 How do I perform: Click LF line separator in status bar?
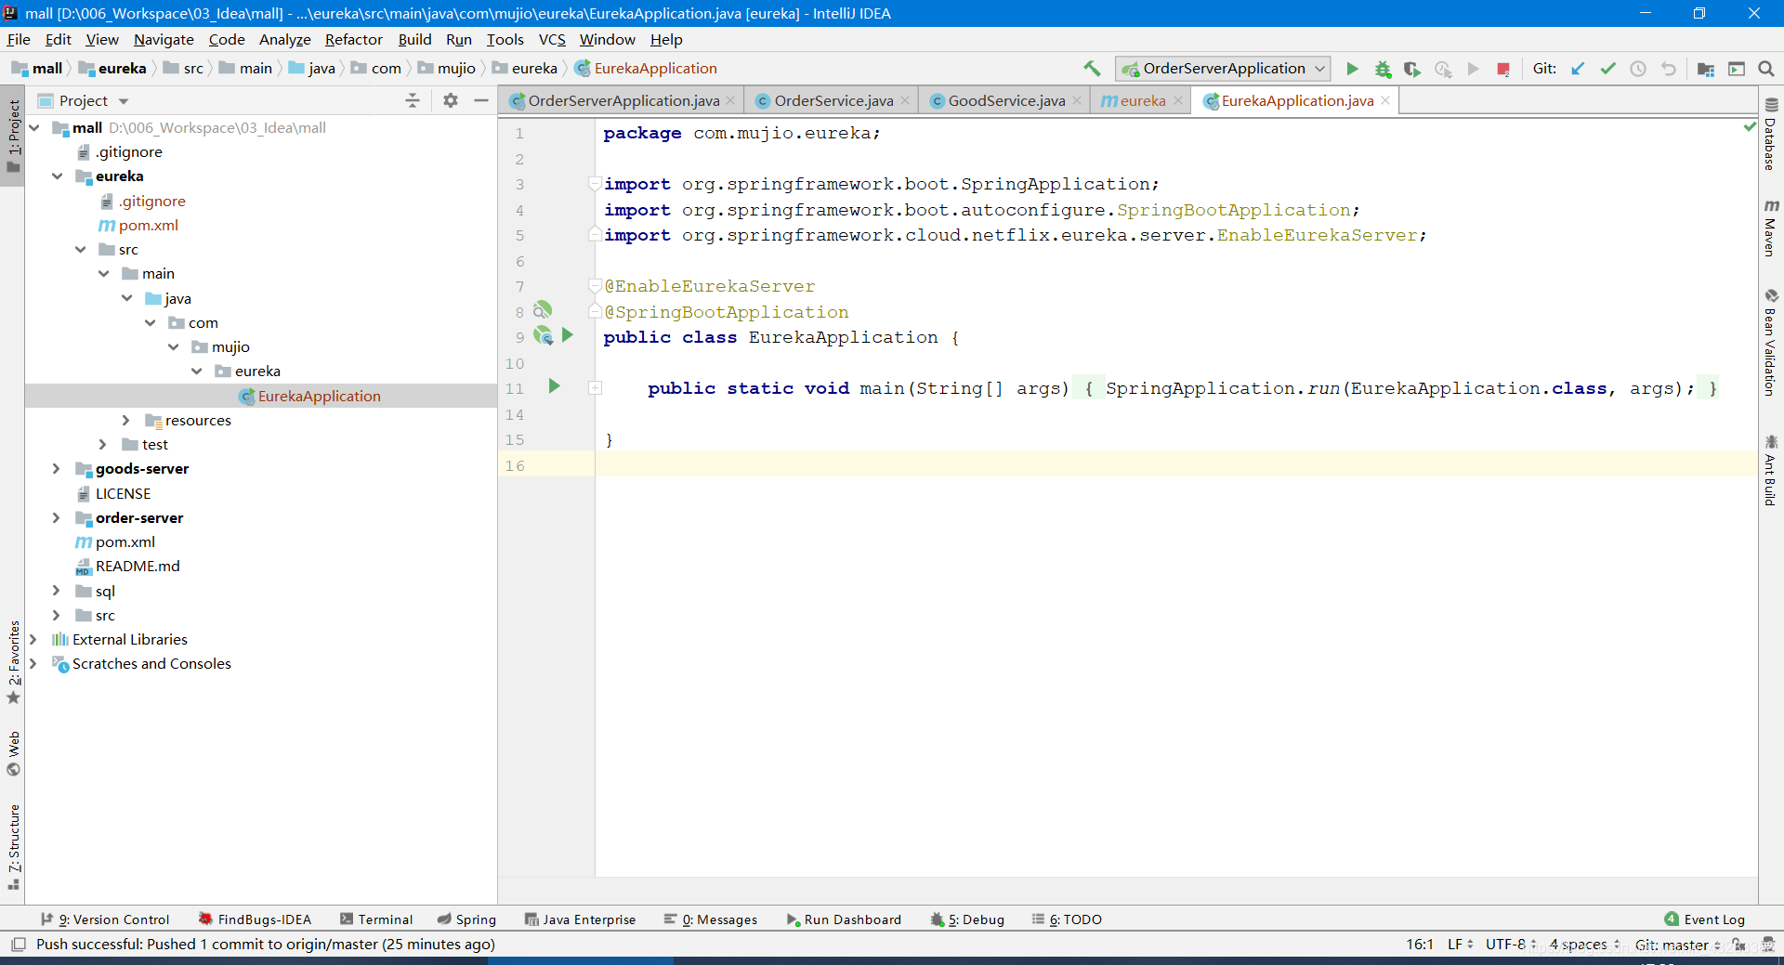pyautogui.click(x=1461, y=945)
